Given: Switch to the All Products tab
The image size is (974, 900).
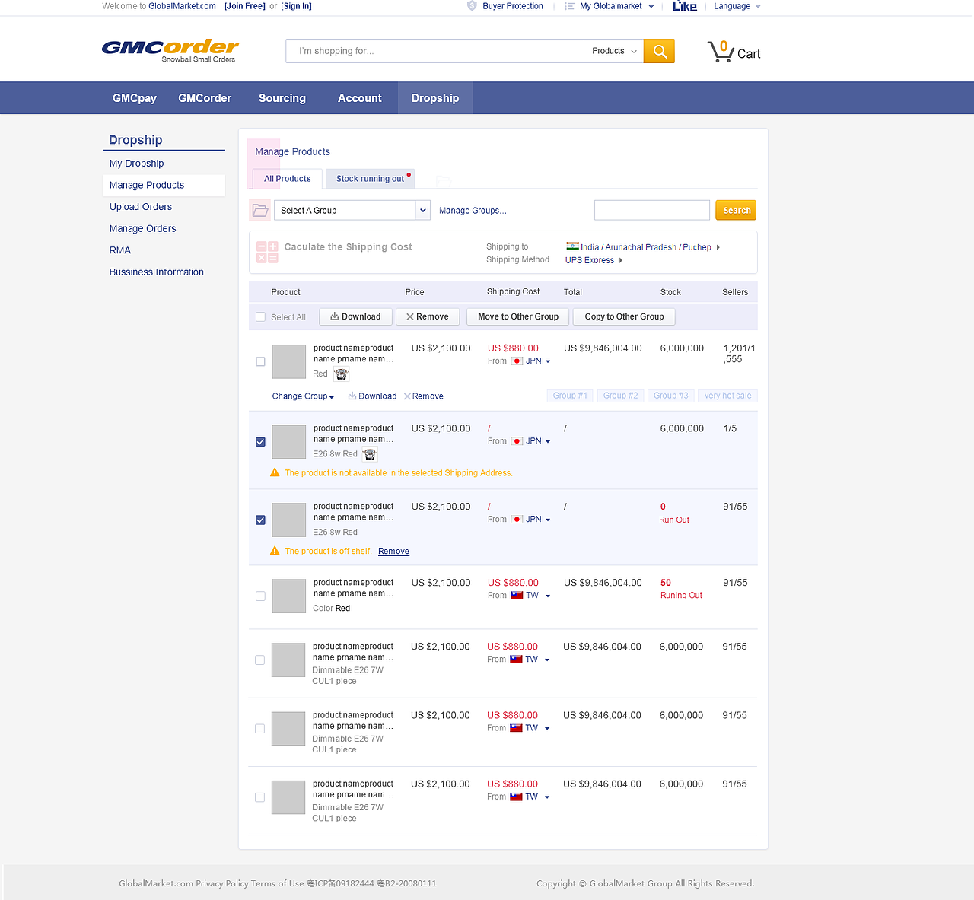Looking at the screenshot, I should (x=287, y=179).
